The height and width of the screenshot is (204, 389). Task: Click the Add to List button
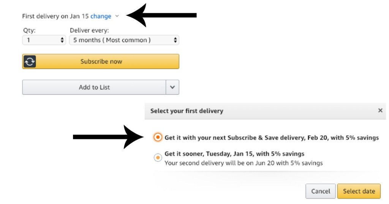(x=94, y=87)
